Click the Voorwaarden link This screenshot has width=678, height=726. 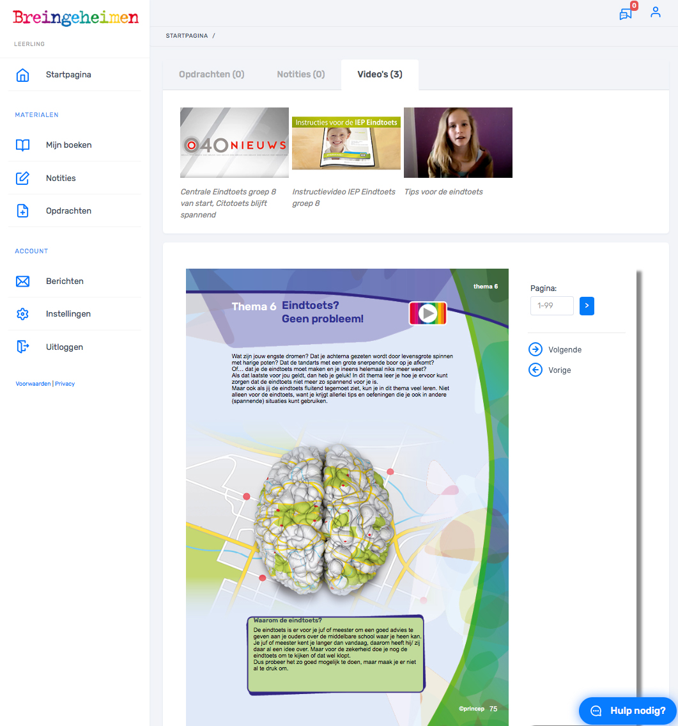click(x=33, y=384)
